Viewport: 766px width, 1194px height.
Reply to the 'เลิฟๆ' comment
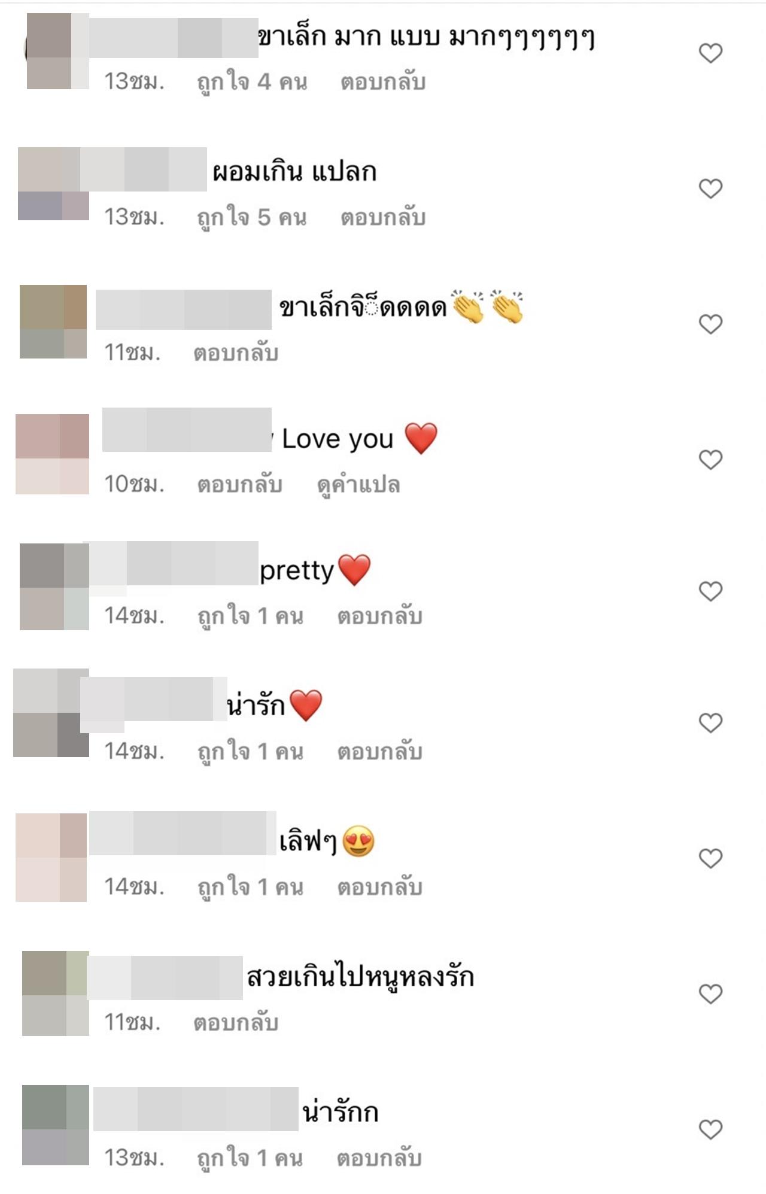(380, 887)
